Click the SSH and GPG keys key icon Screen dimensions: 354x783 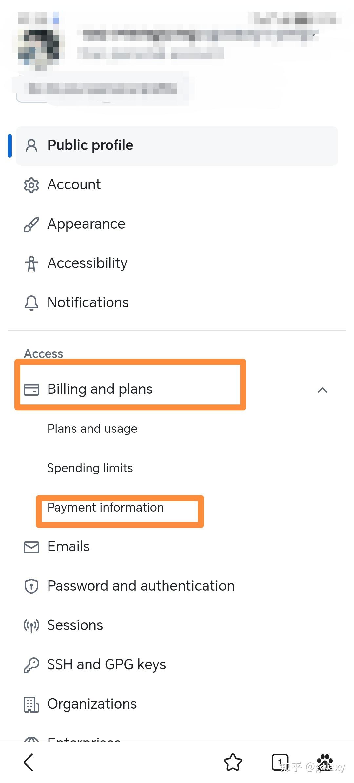pos(31,665)
